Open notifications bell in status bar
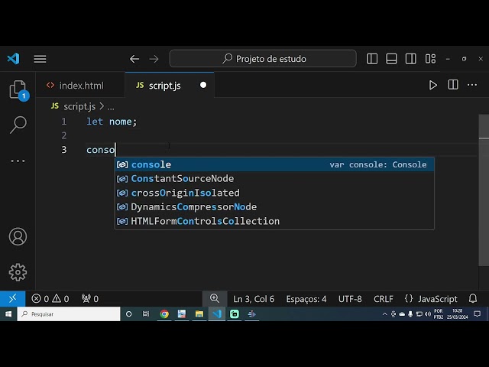Image resolution: width=489 pixels, height=367 pixels. point(473,299)
